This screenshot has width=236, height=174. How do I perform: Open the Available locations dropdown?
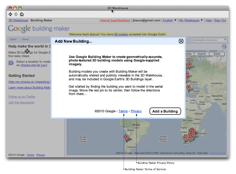click(x=210, y=40)
